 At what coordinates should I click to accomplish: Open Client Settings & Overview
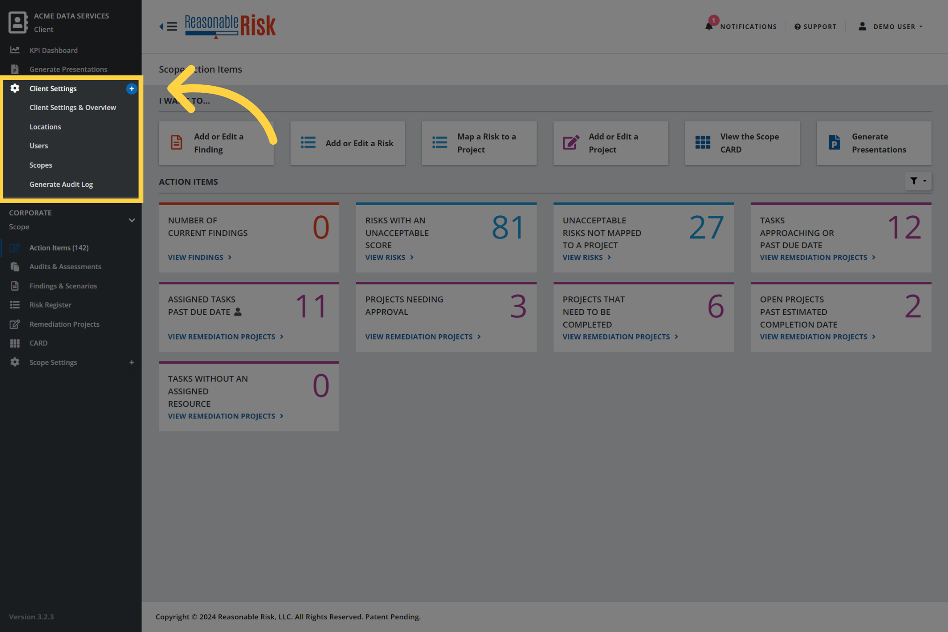[73, 108]
